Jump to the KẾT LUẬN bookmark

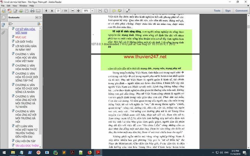coord(26,131)
